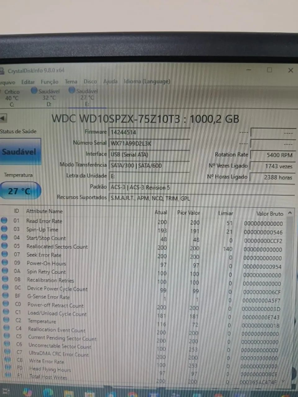Click the raw value 00000000E743

261,317
